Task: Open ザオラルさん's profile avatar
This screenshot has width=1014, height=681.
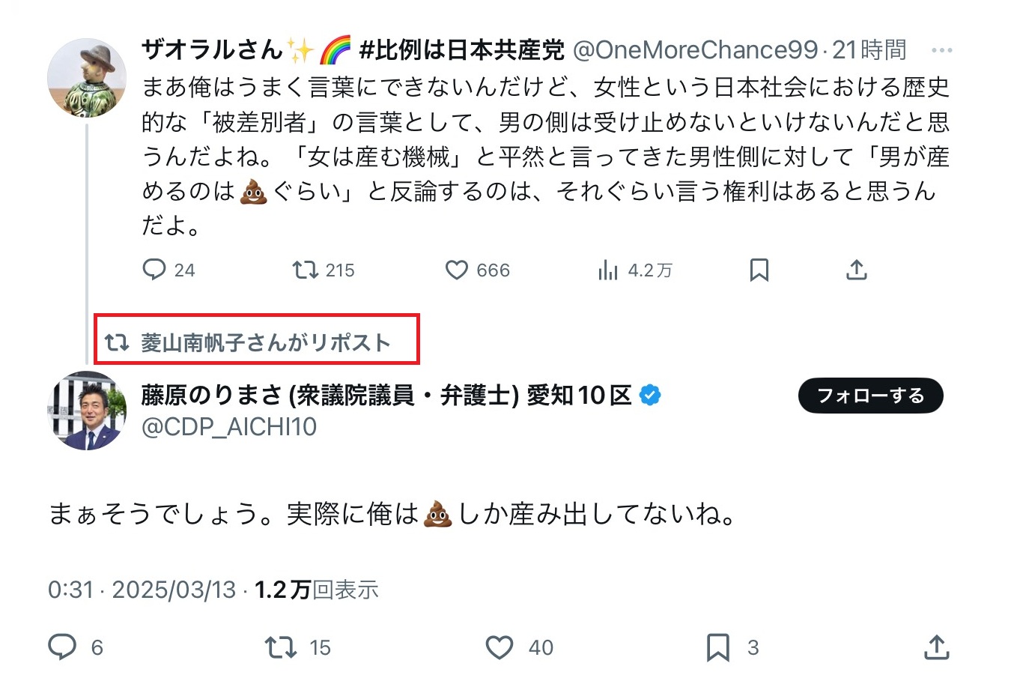Action: (x=87, y=78)
